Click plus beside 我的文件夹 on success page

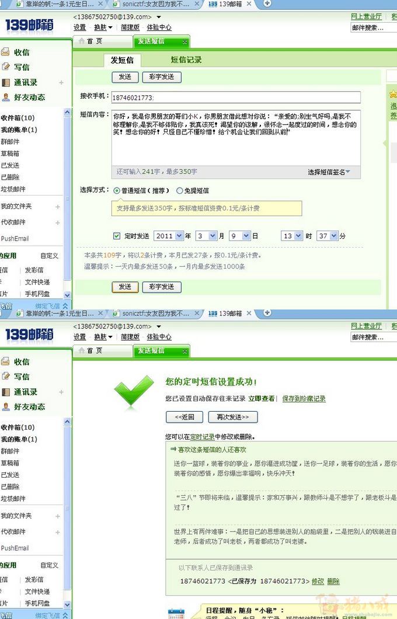pos(58,516)
